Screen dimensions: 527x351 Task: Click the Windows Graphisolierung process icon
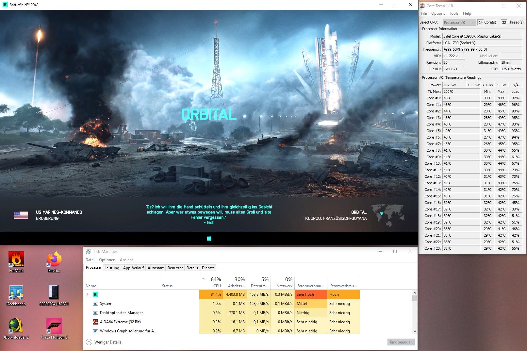[95, 331]
